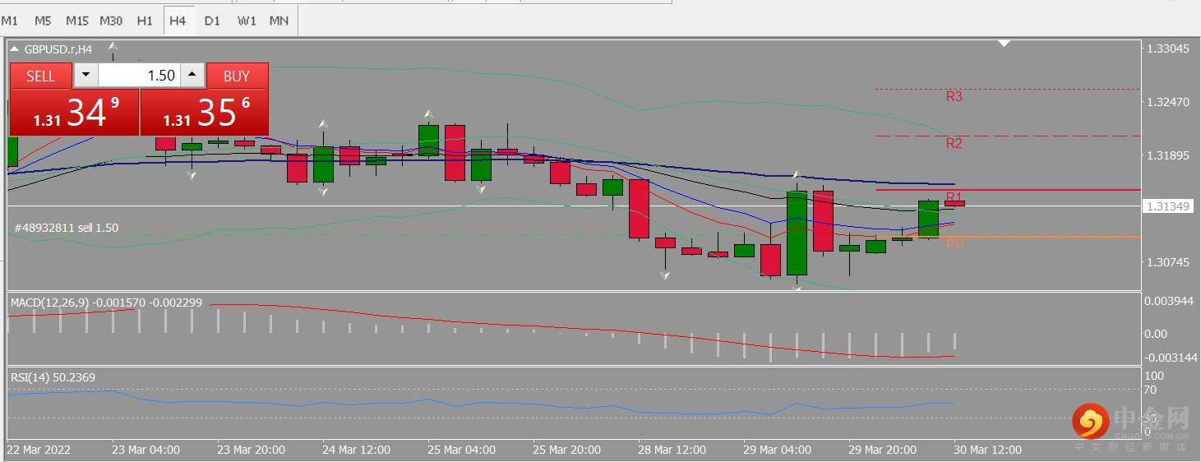The height and width of the screenshot is (462, 1201).
Task: Decrease lot volume with down arrow
Action: (85, 76)
